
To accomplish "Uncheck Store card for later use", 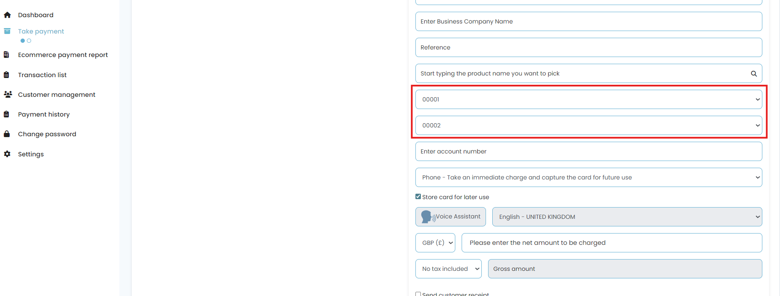I will [x=418, y=197].
